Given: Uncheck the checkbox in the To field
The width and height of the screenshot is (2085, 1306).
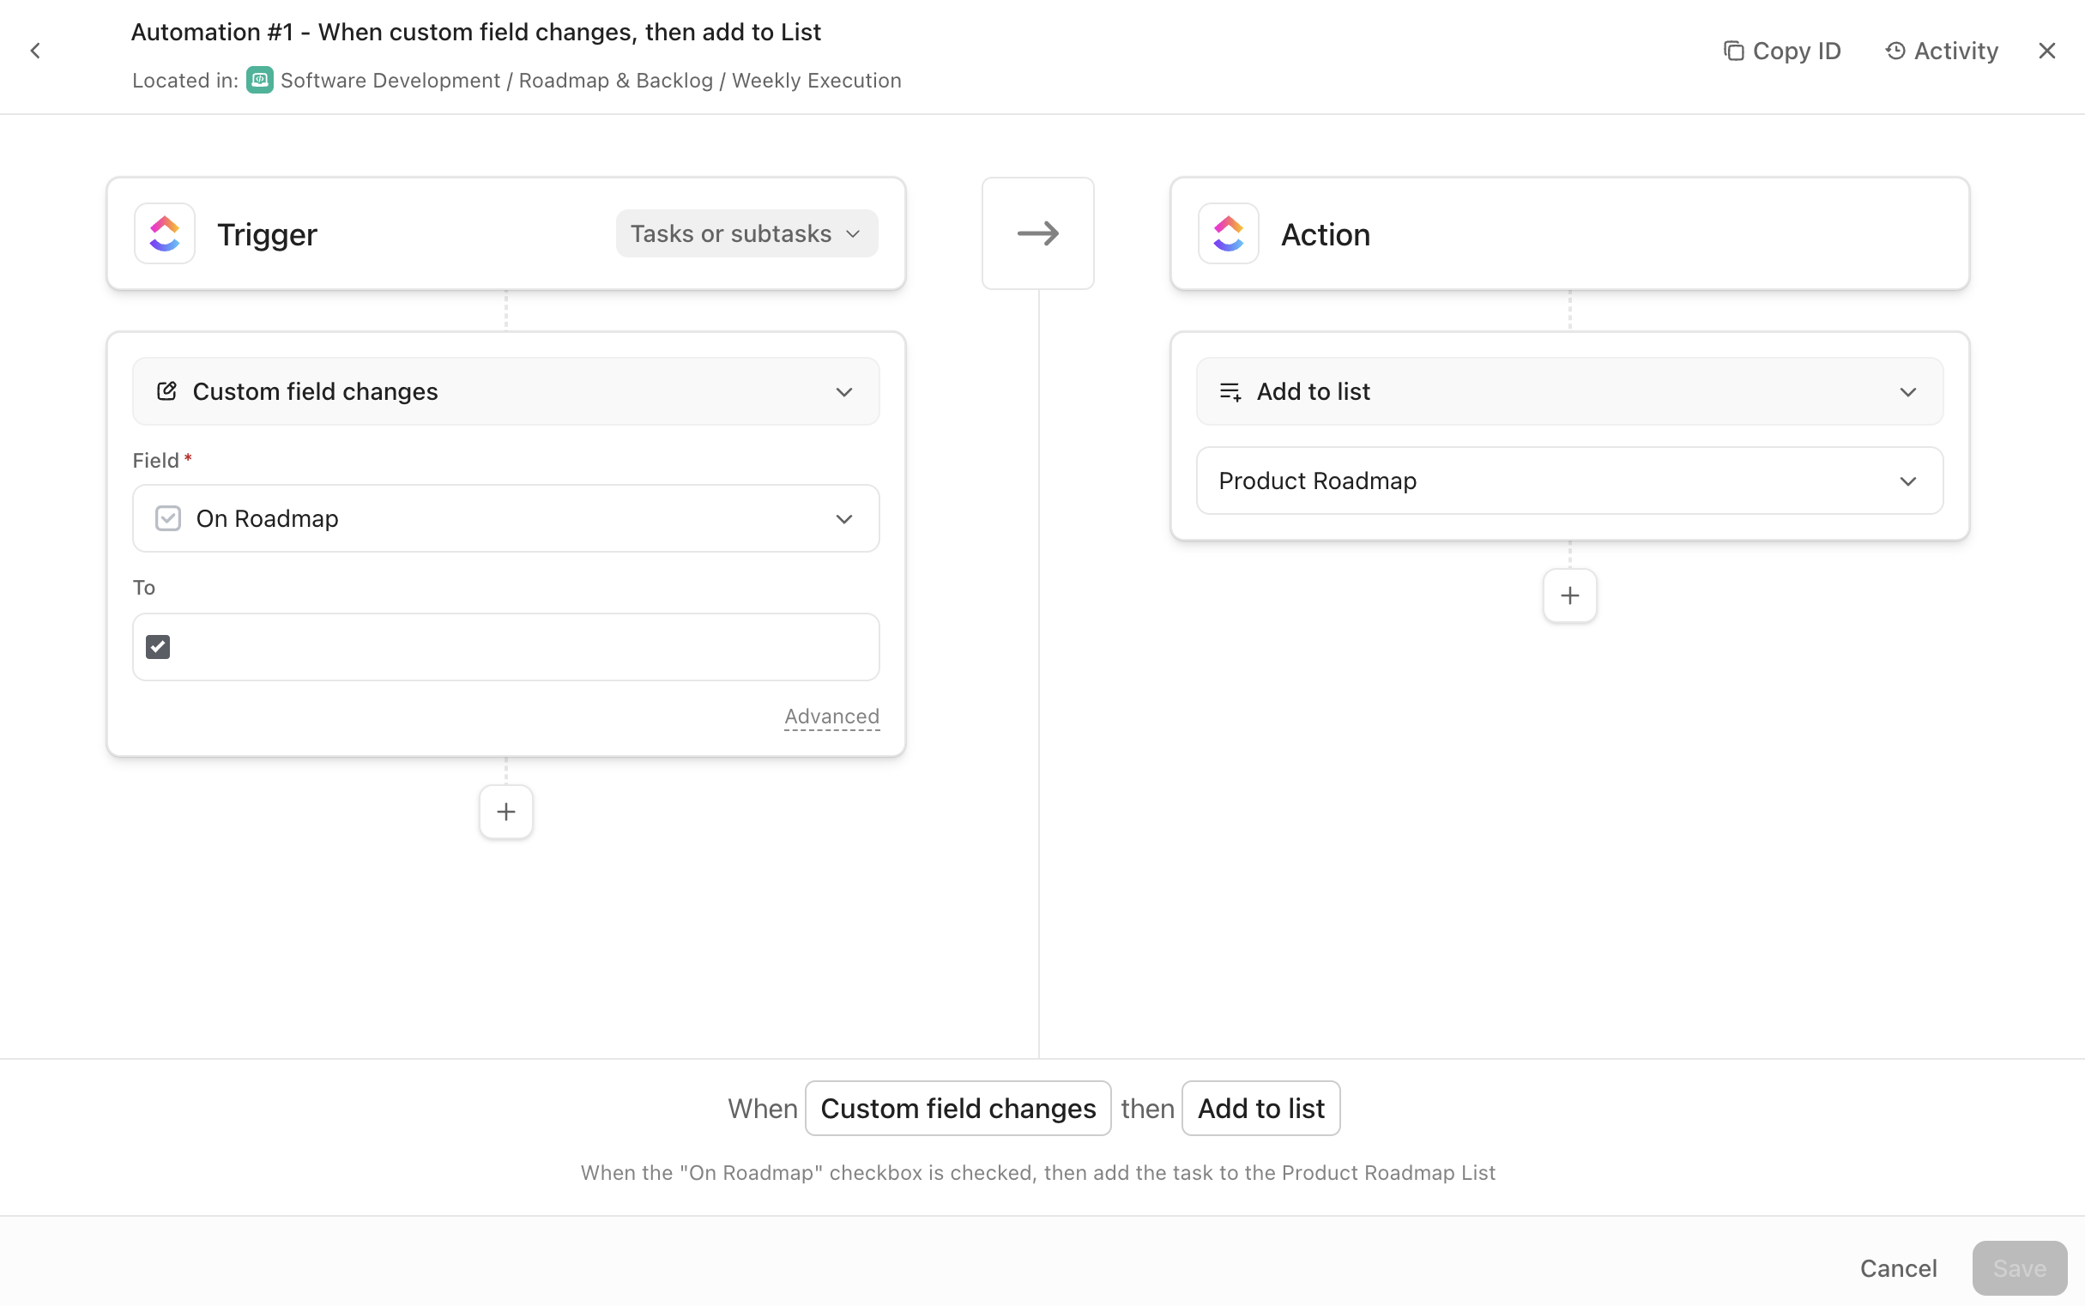Looking at the screenshot, I should pyautogui.click(x=156, y=646).
